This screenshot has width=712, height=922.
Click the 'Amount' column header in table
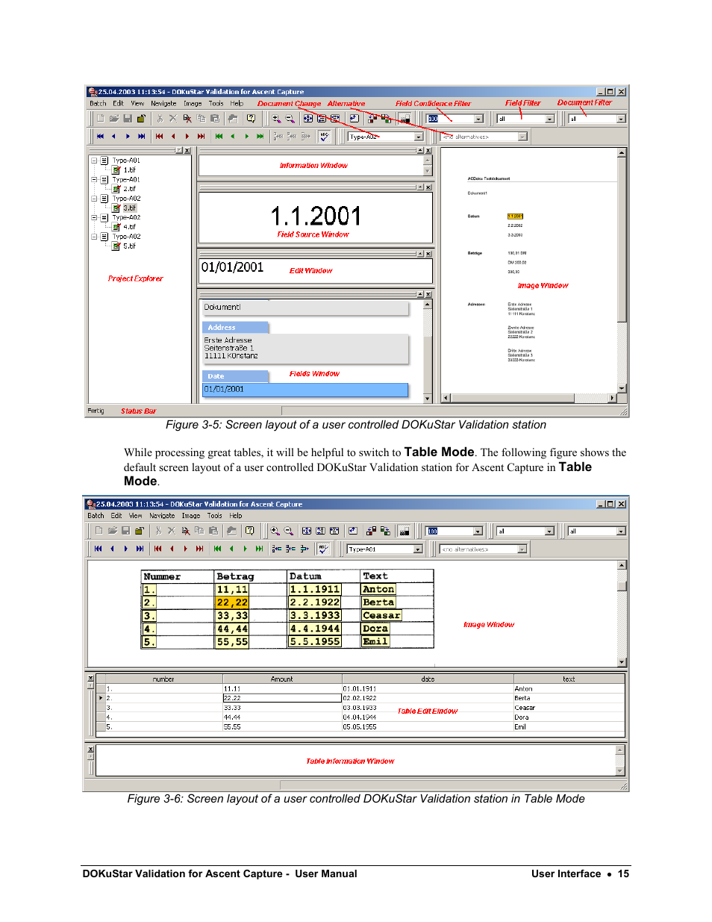click(282, 679)
